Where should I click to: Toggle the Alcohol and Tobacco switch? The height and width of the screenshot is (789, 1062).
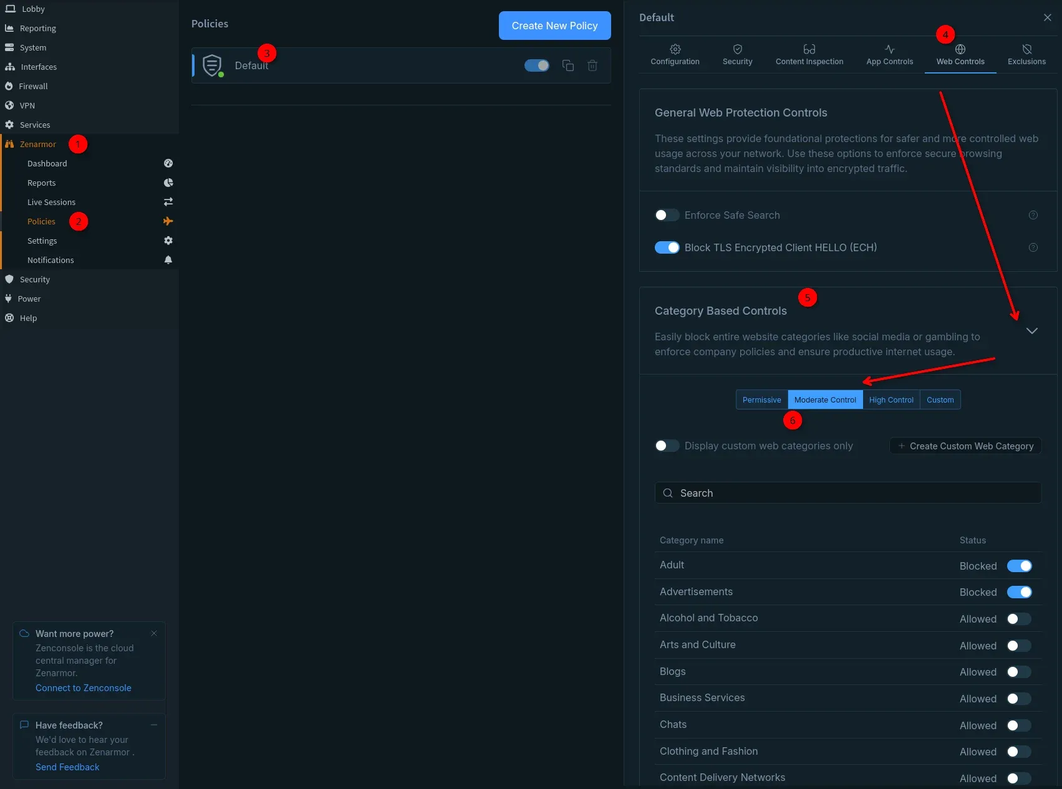[1019, 619]
